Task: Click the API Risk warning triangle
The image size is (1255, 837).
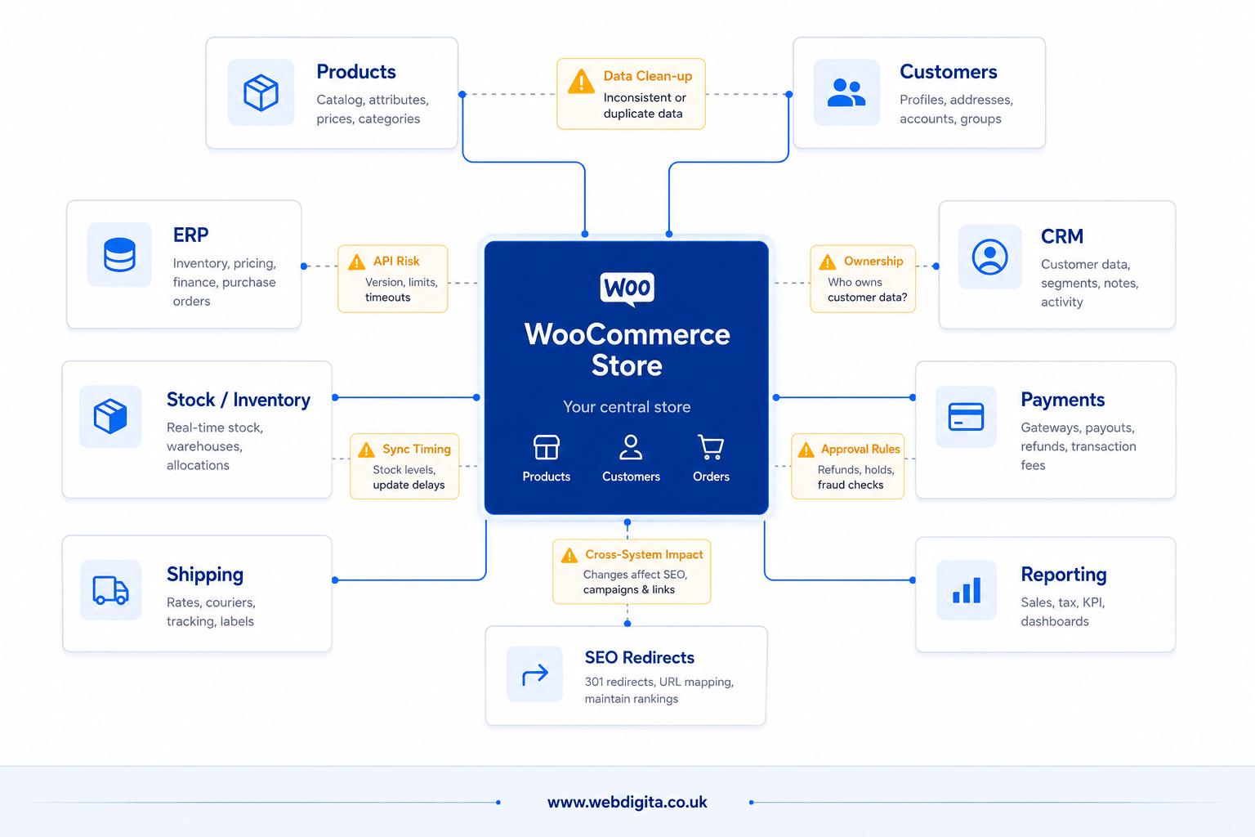Action: (357, 262)
